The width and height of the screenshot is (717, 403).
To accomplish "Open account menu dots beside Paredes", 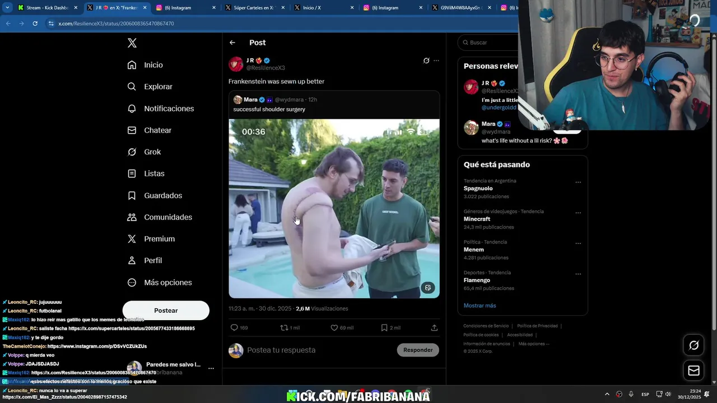I will [x=211, y=368].
